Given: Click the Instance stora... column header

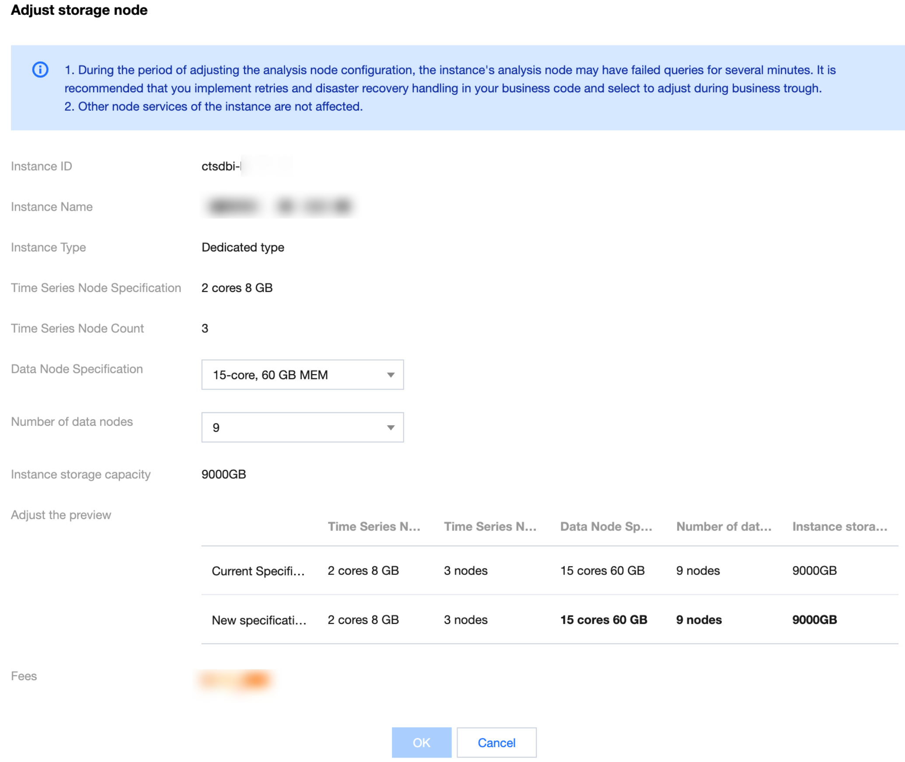Looking at the screenshot, I should [x=839, y=526].
